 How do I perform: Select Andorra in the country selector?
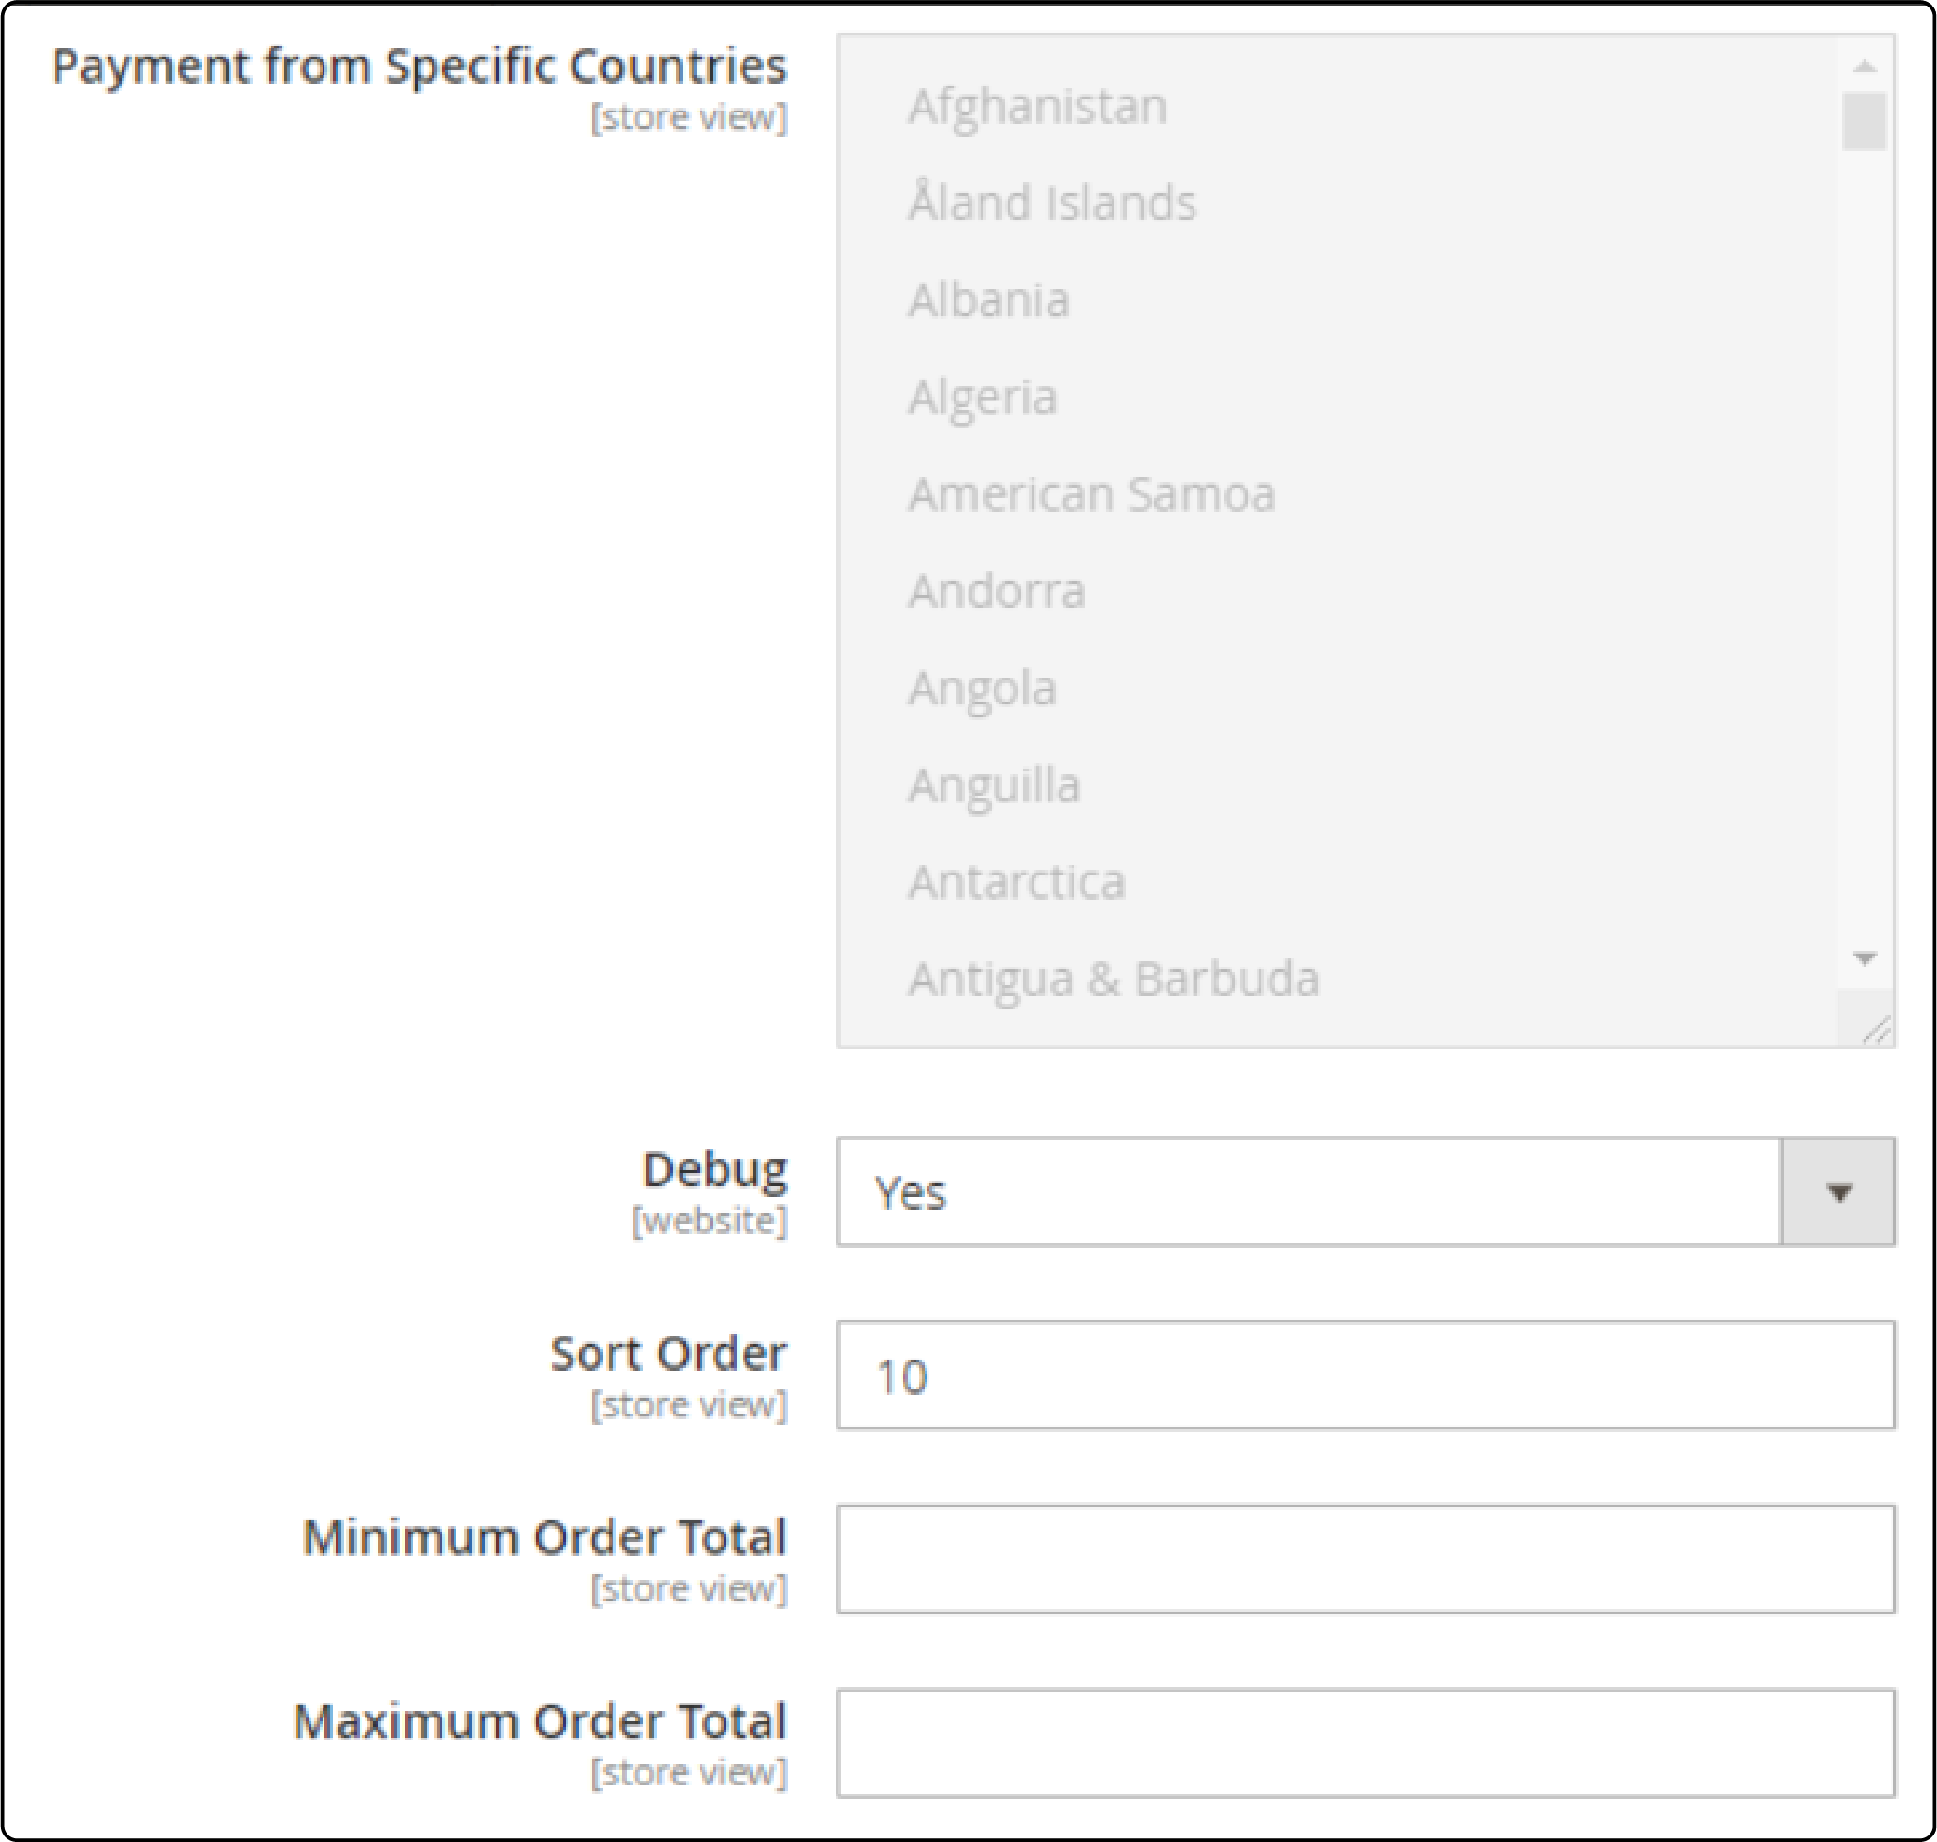(996, 590)
